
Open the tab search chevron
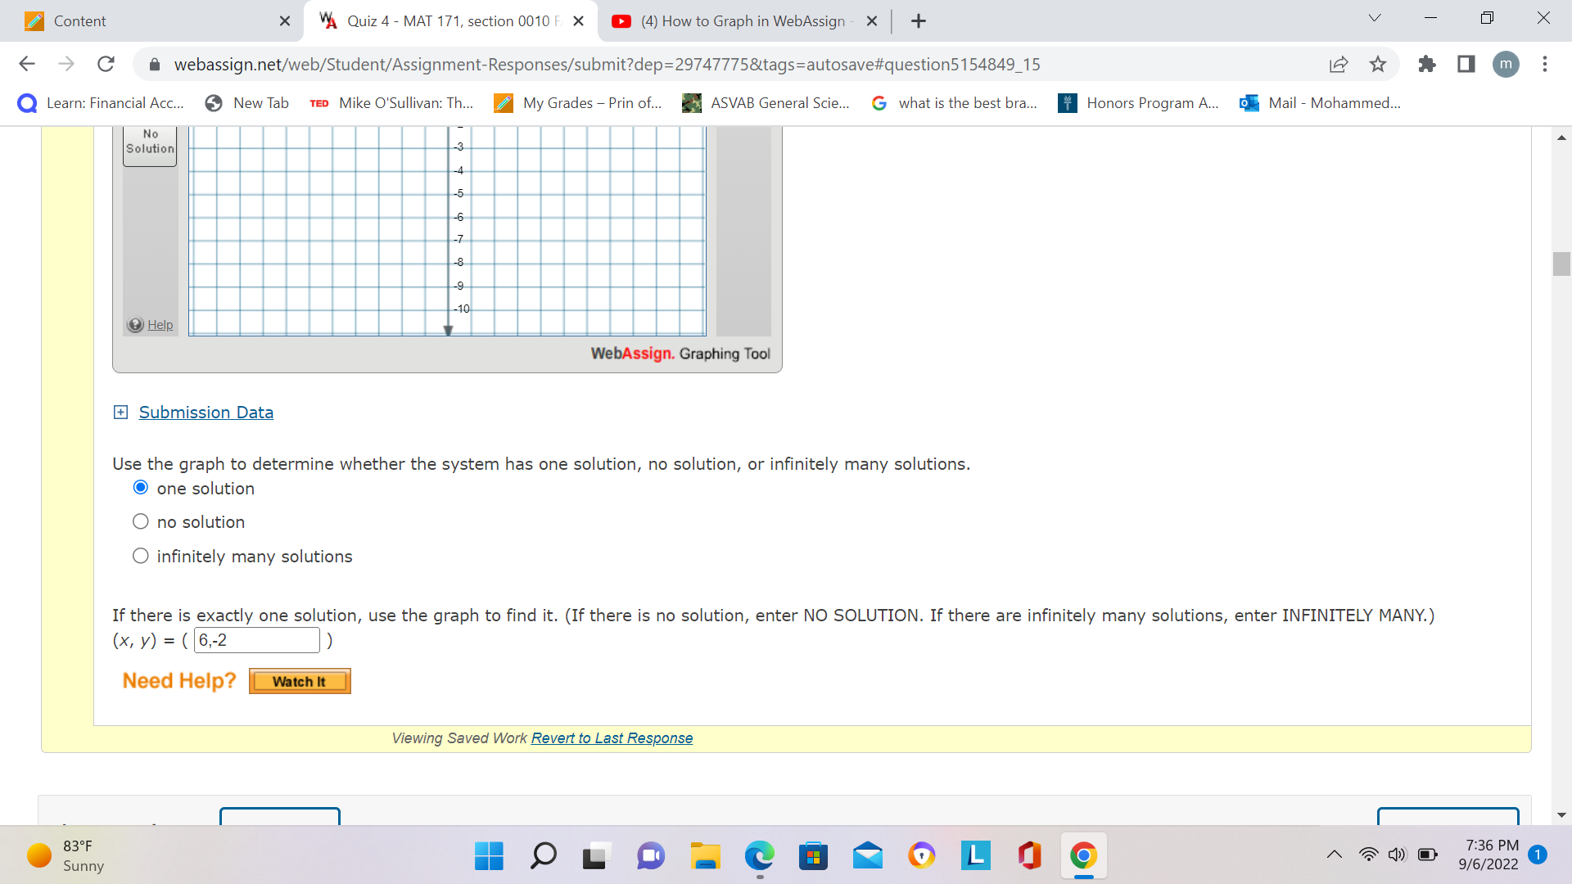tap(1374, 16)
